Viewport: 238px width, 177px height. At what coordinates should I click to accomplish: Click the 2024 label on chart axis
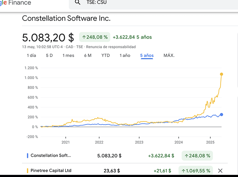178,142
